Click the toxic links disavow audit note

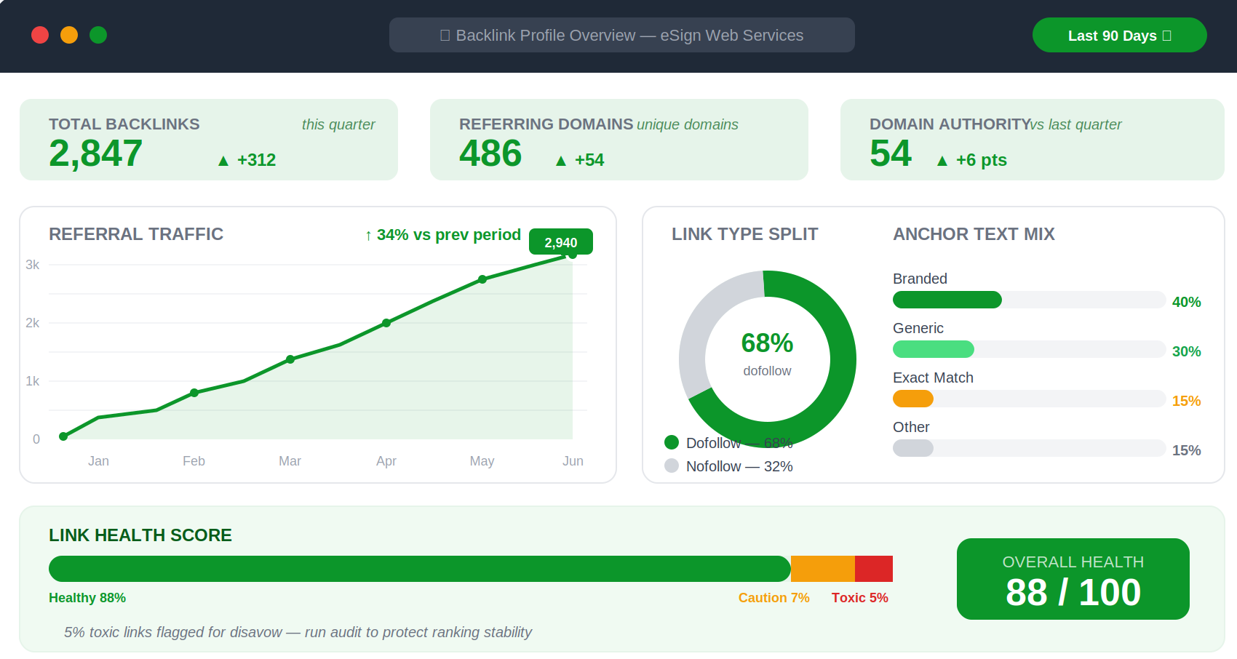point(298,632)
